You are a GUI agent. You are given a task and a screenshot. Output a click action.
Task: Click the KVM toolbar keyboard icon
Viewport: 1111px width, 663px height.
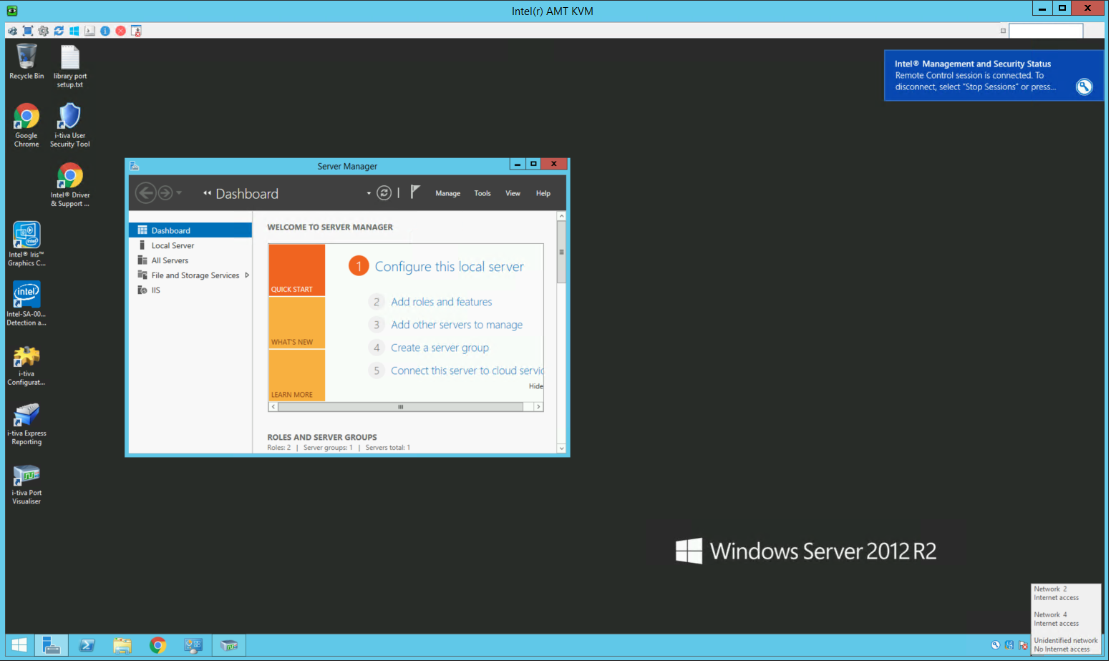(89, 31)
